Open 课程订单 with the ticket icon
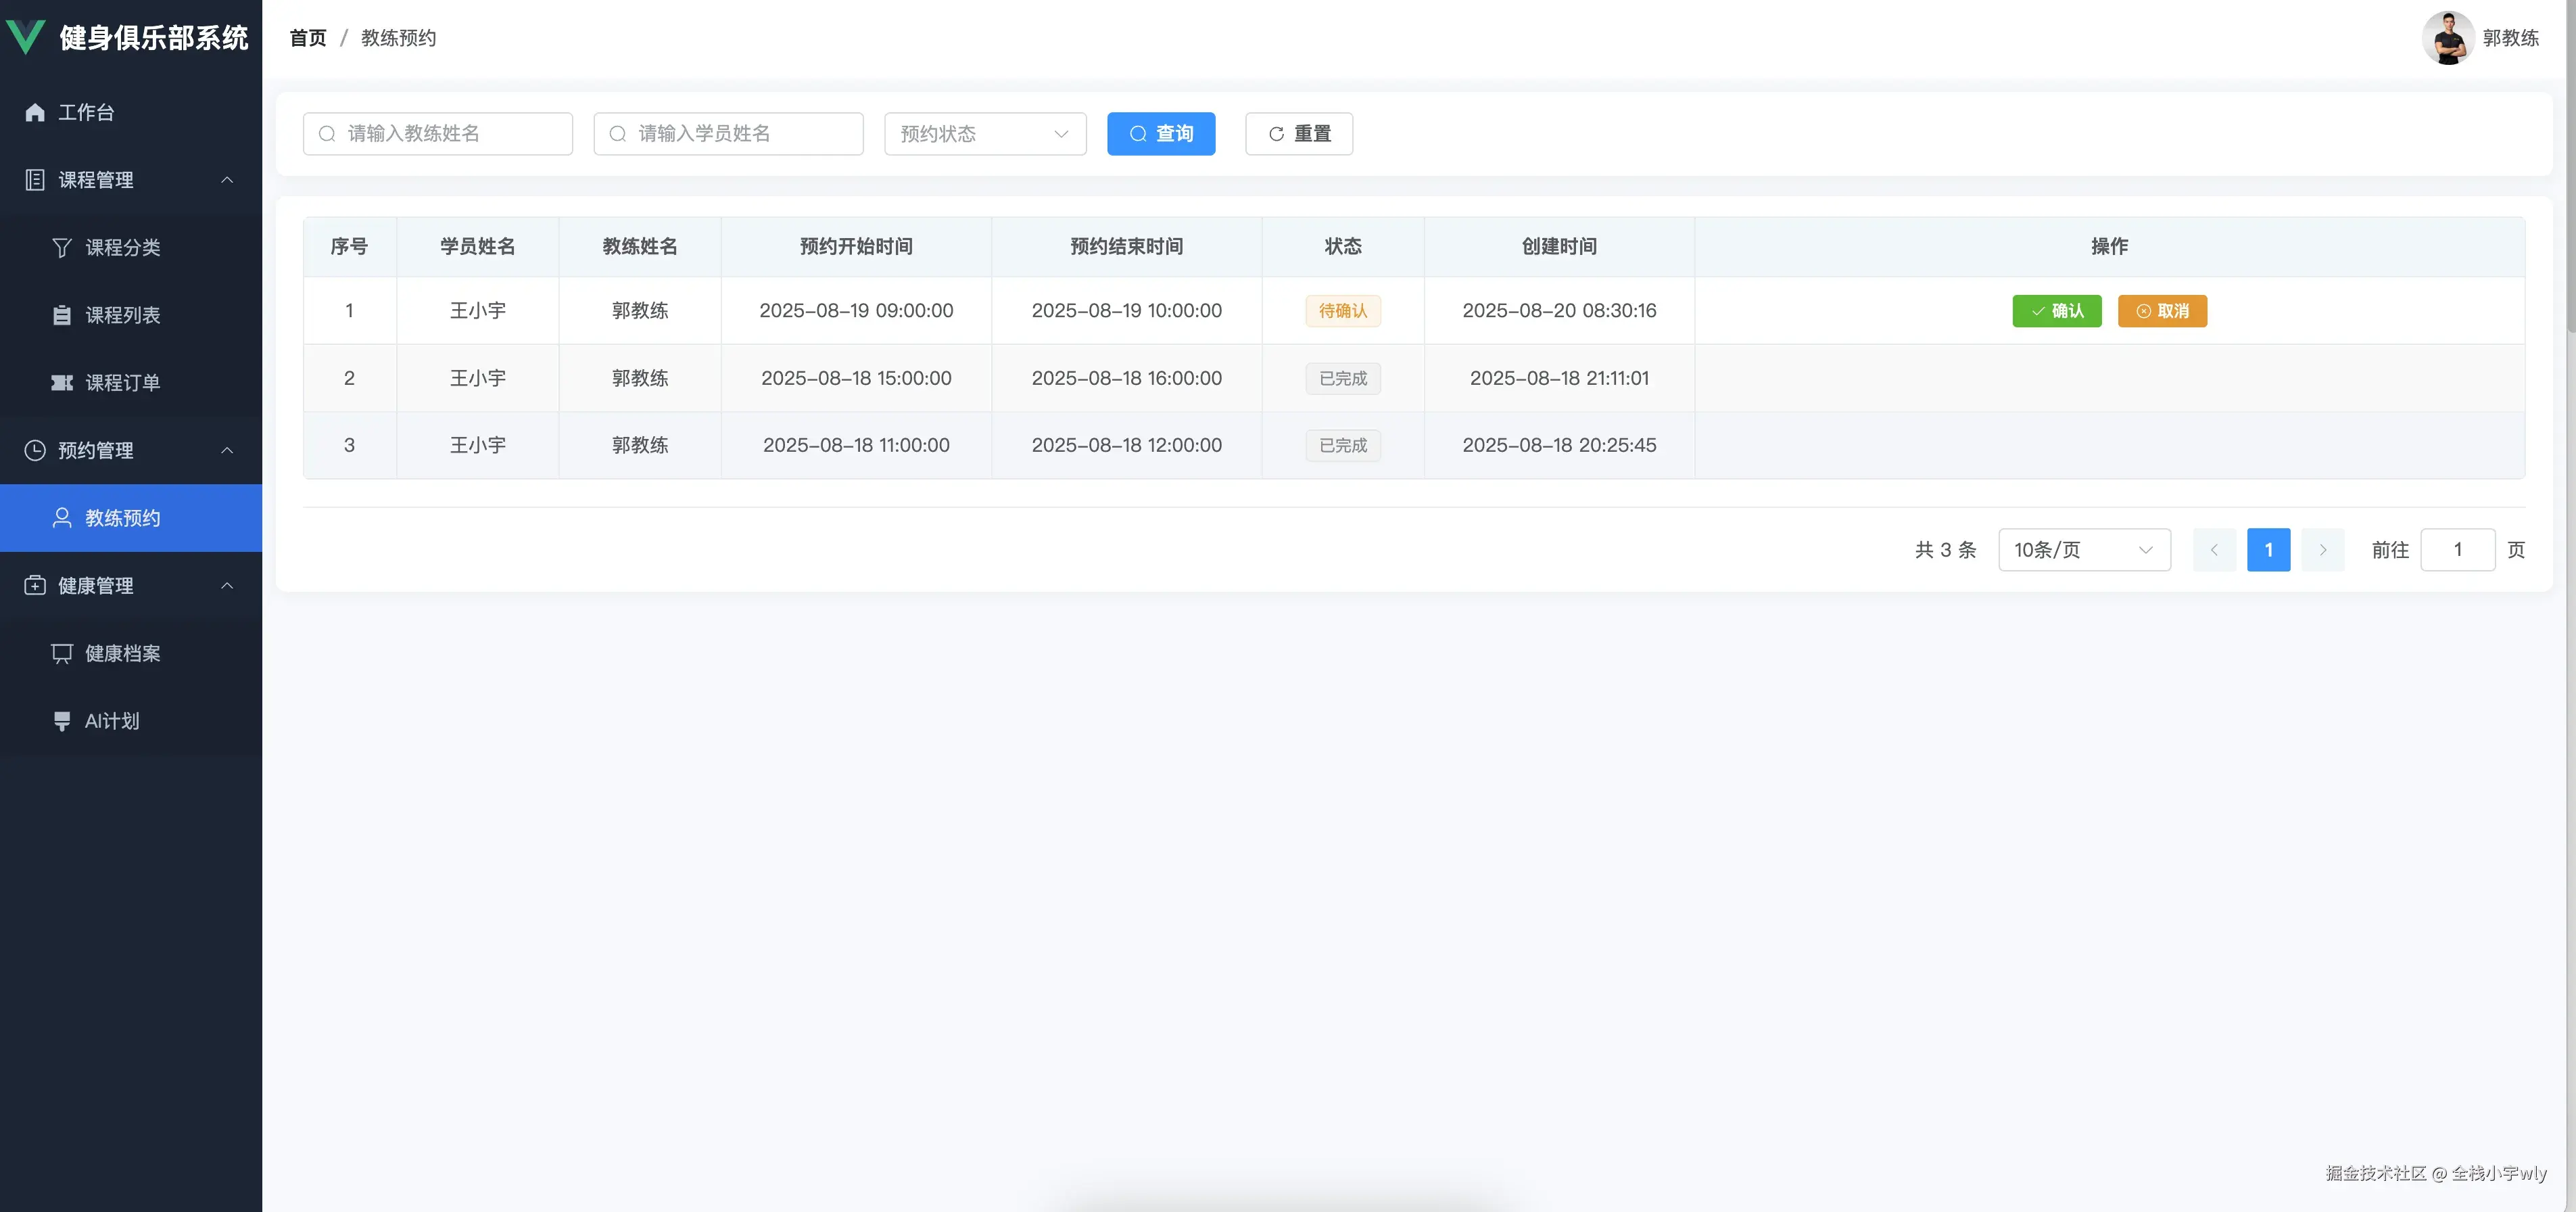 click(122, 383)
